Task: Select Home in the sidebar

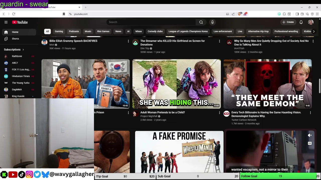Action: pos(20,32)
